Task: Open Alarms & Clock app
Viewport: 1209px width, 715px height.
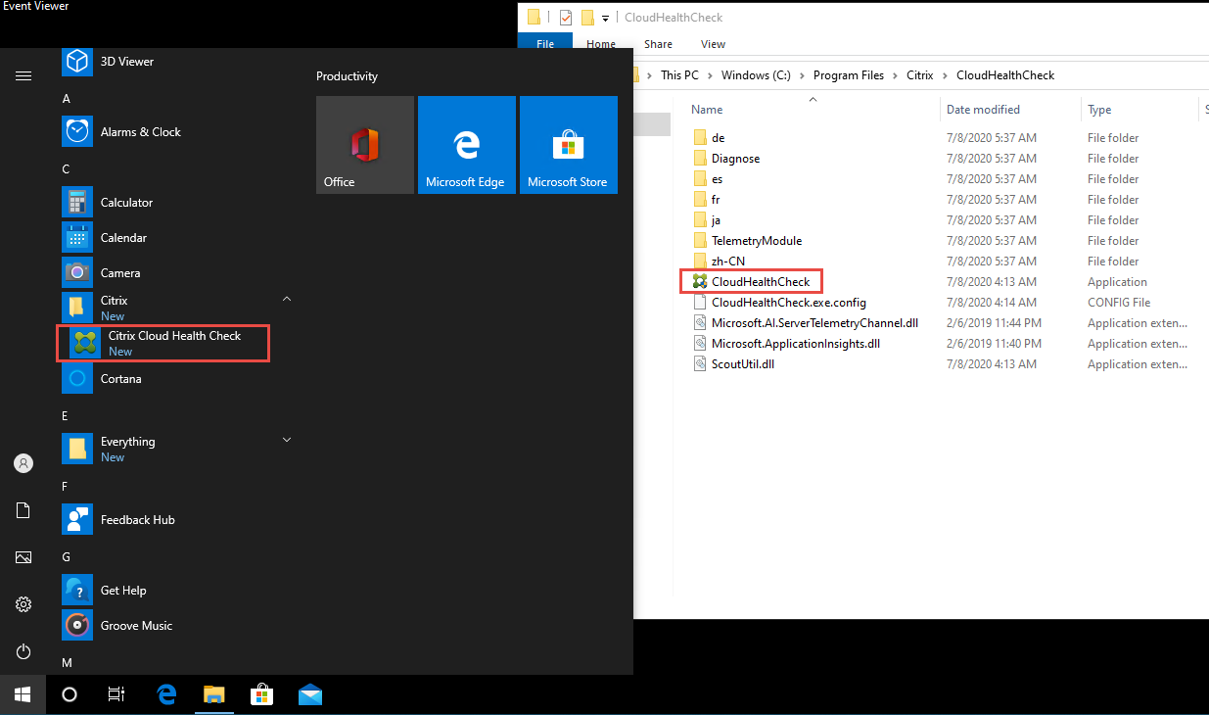Action: coord(140,132)
